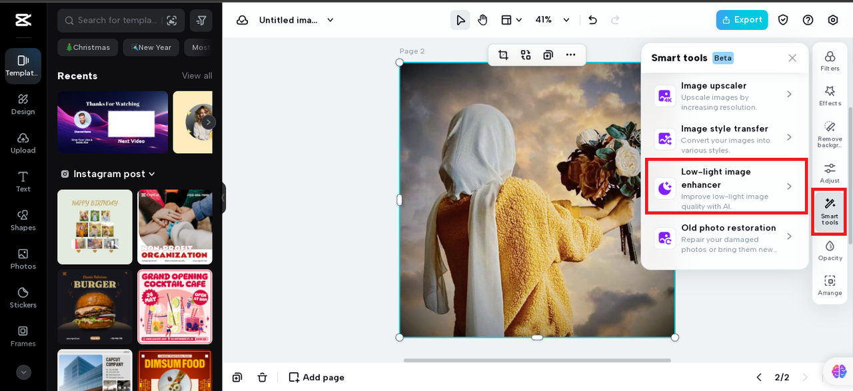Click the duplicate page icon at bottom
The width and height of the screenshot is (853, 391).
tap(237, 377)
